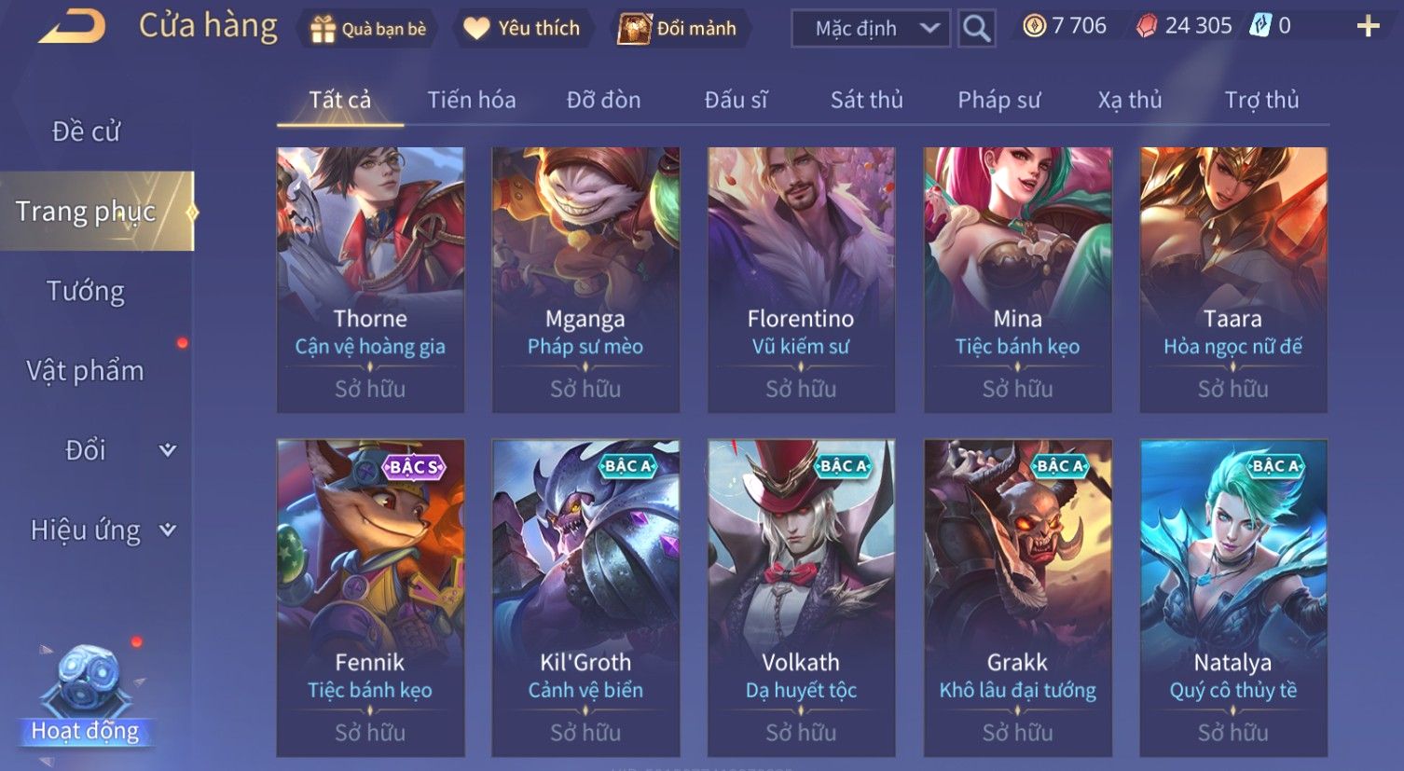Screen dimensions: 1404x771
Task: Open Quà bạn bè gift icon
Action: pos(323,29)
